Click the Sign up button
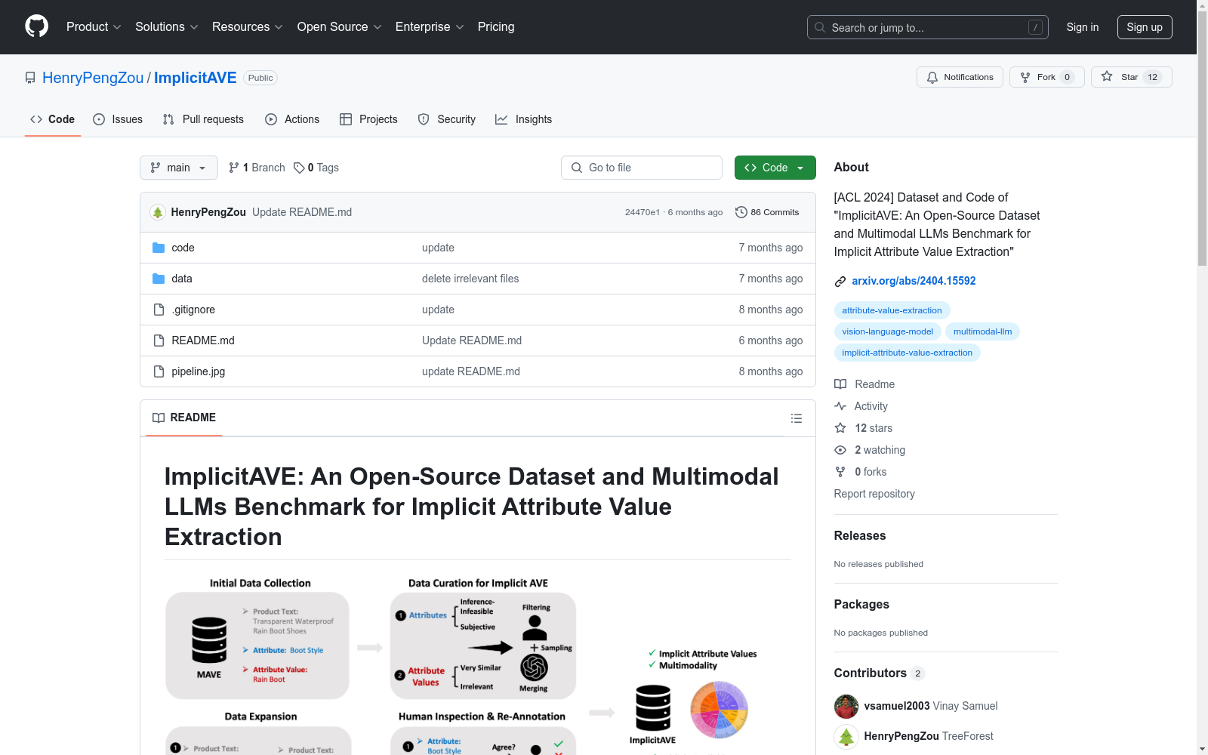The width and height of the screenshot is (1208, 755). (1145, 27)
